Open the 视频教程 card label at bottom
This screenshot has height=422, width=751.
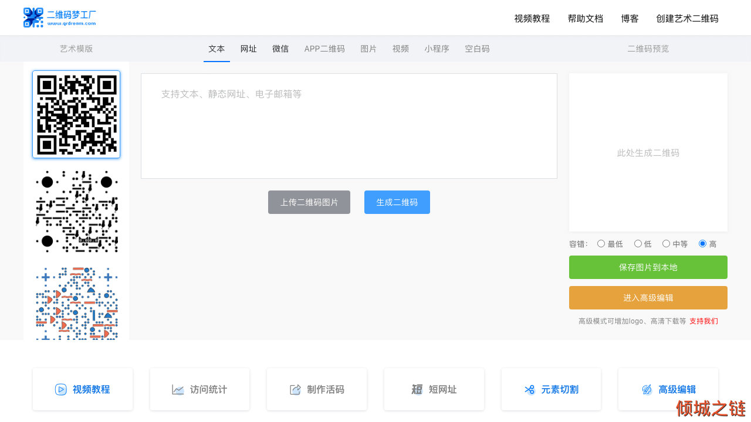point(91,389)
